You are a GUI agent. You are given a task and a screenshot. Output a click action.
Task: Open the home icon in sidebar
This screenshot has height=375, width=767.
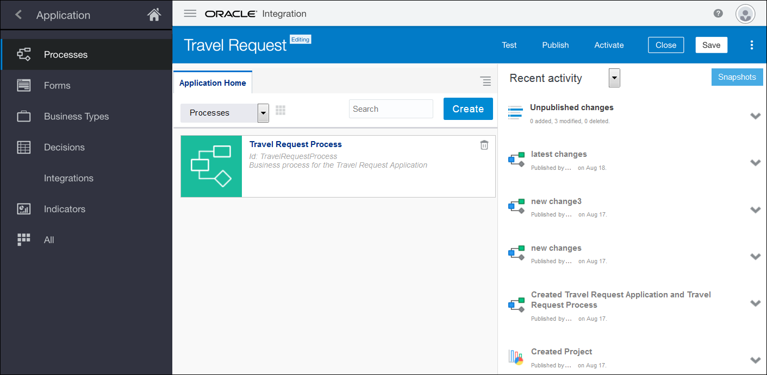click(154, 15)
